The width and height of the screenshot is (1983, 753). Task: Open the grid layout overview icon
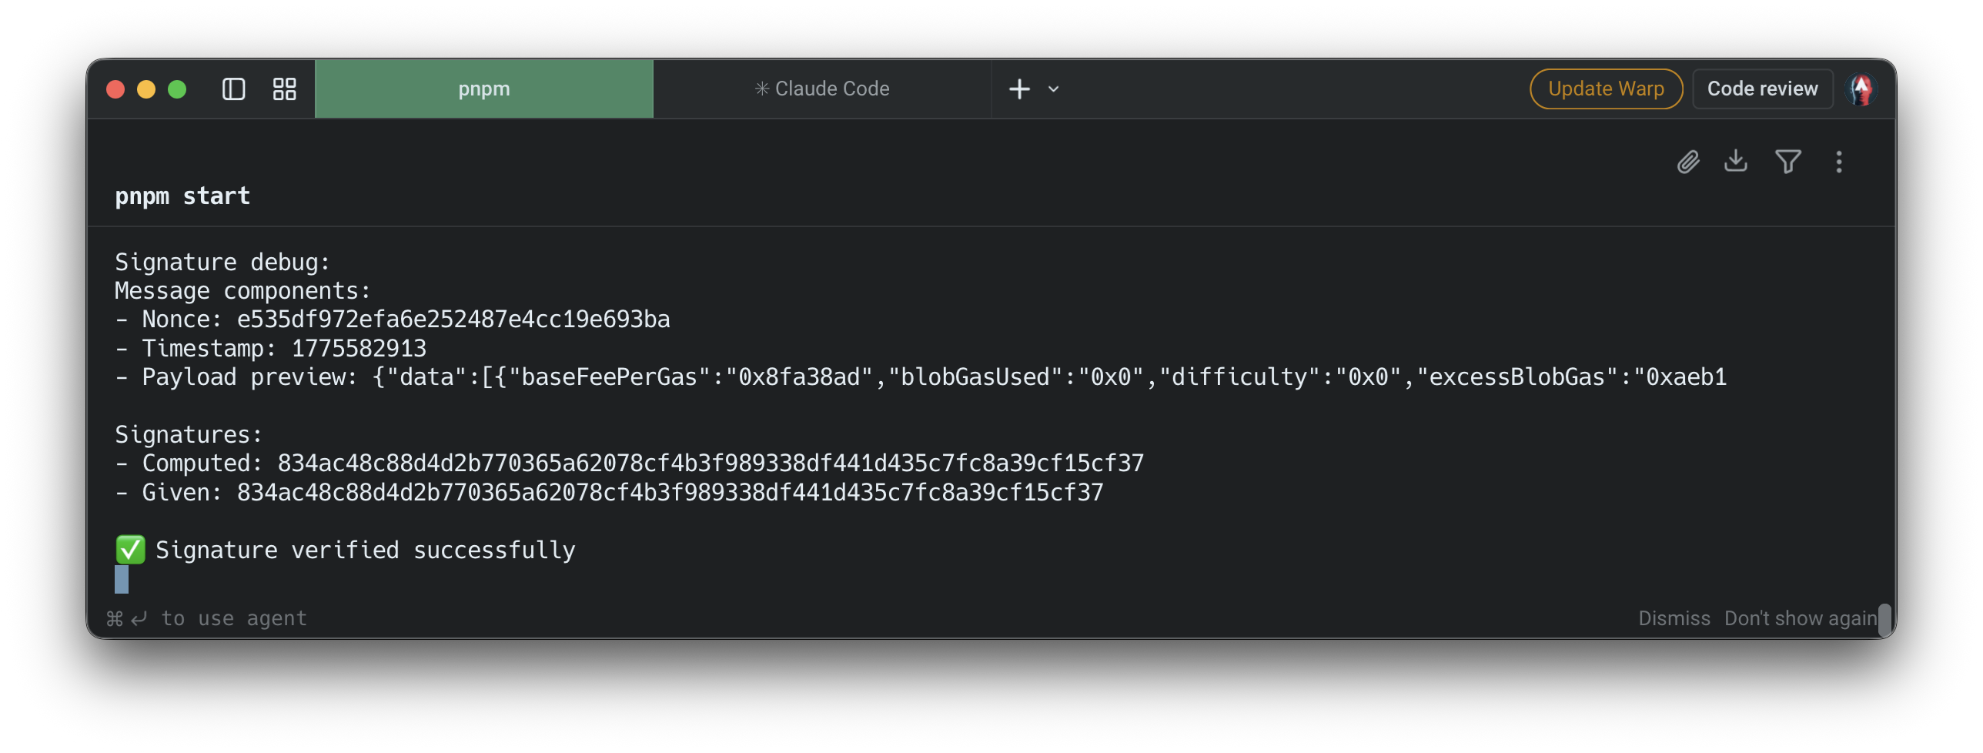tap(284, 89)
